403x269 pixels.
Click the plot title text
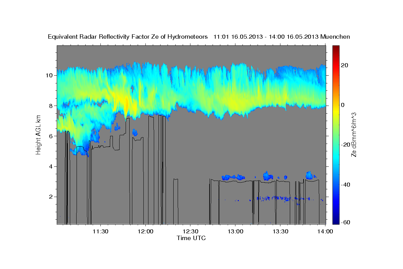199,37
